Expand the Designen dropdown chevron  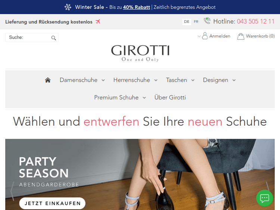pyautogui.click(x=234, y=81)
